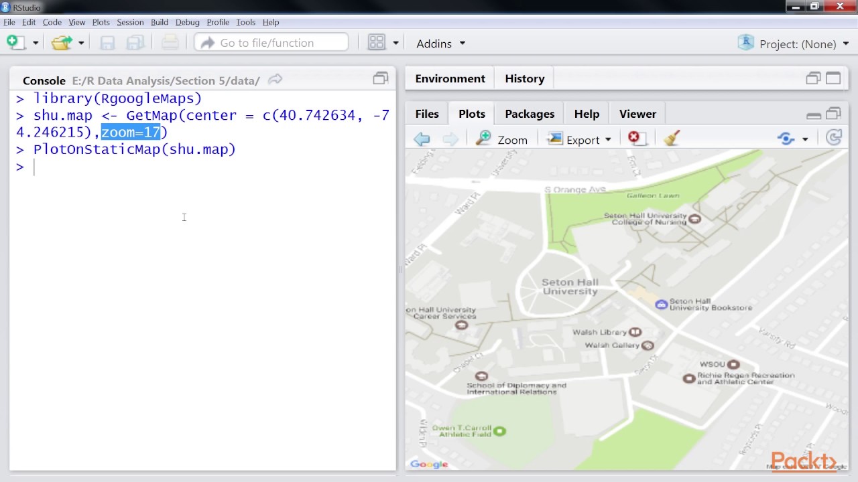Click the Richie Regan Recreation Center marker
Image resolution: width=858 pixels, height=482 pixels.
coord(688,378)
